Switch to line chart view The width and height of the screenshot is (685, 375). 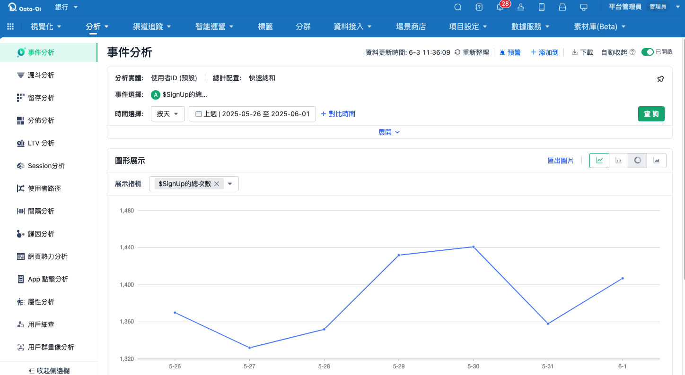[599, 161]
